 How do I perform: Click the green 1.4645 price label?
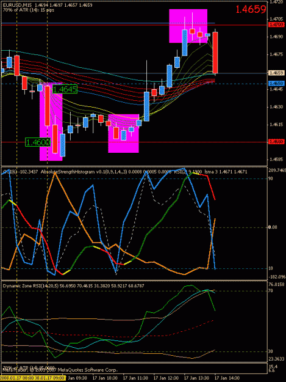[x=65, y=89]
